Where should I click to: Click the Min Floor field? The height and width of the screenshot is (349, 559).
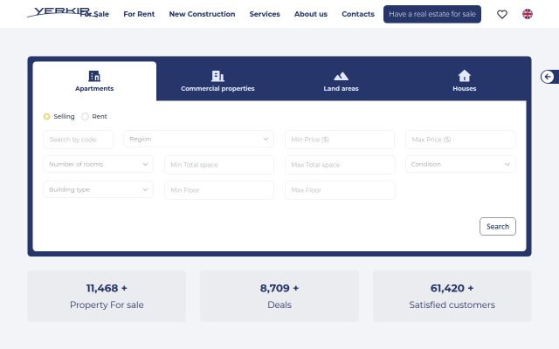pyautogui.click(x=219, y=190)
